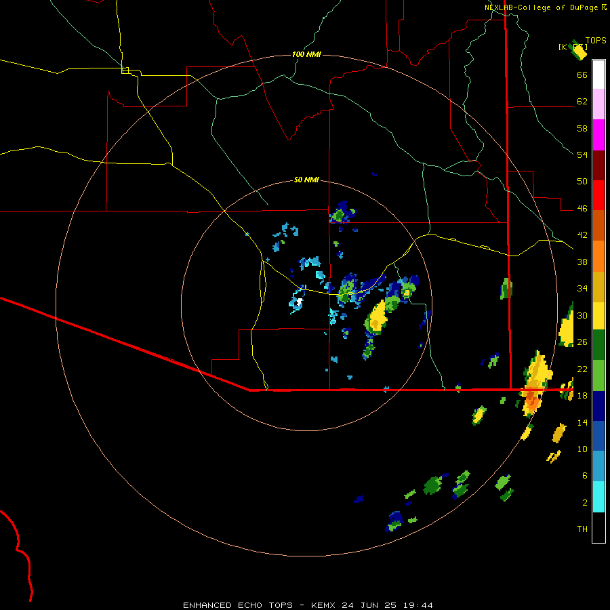Click the "TH" legend threshold label

[x=582, y=529]
